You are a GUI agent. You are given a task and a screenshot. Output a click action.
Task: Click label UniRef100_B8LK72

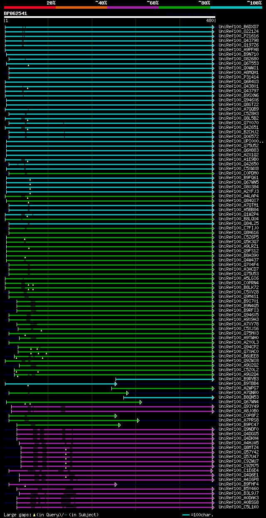tap(239, 287)
